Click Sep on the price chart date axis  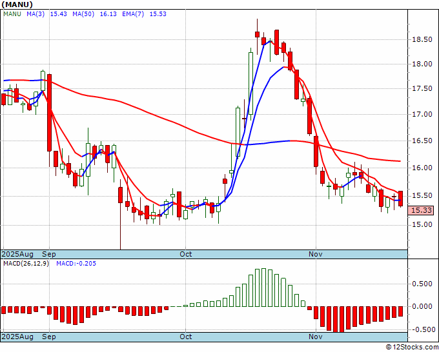(49, 254)
